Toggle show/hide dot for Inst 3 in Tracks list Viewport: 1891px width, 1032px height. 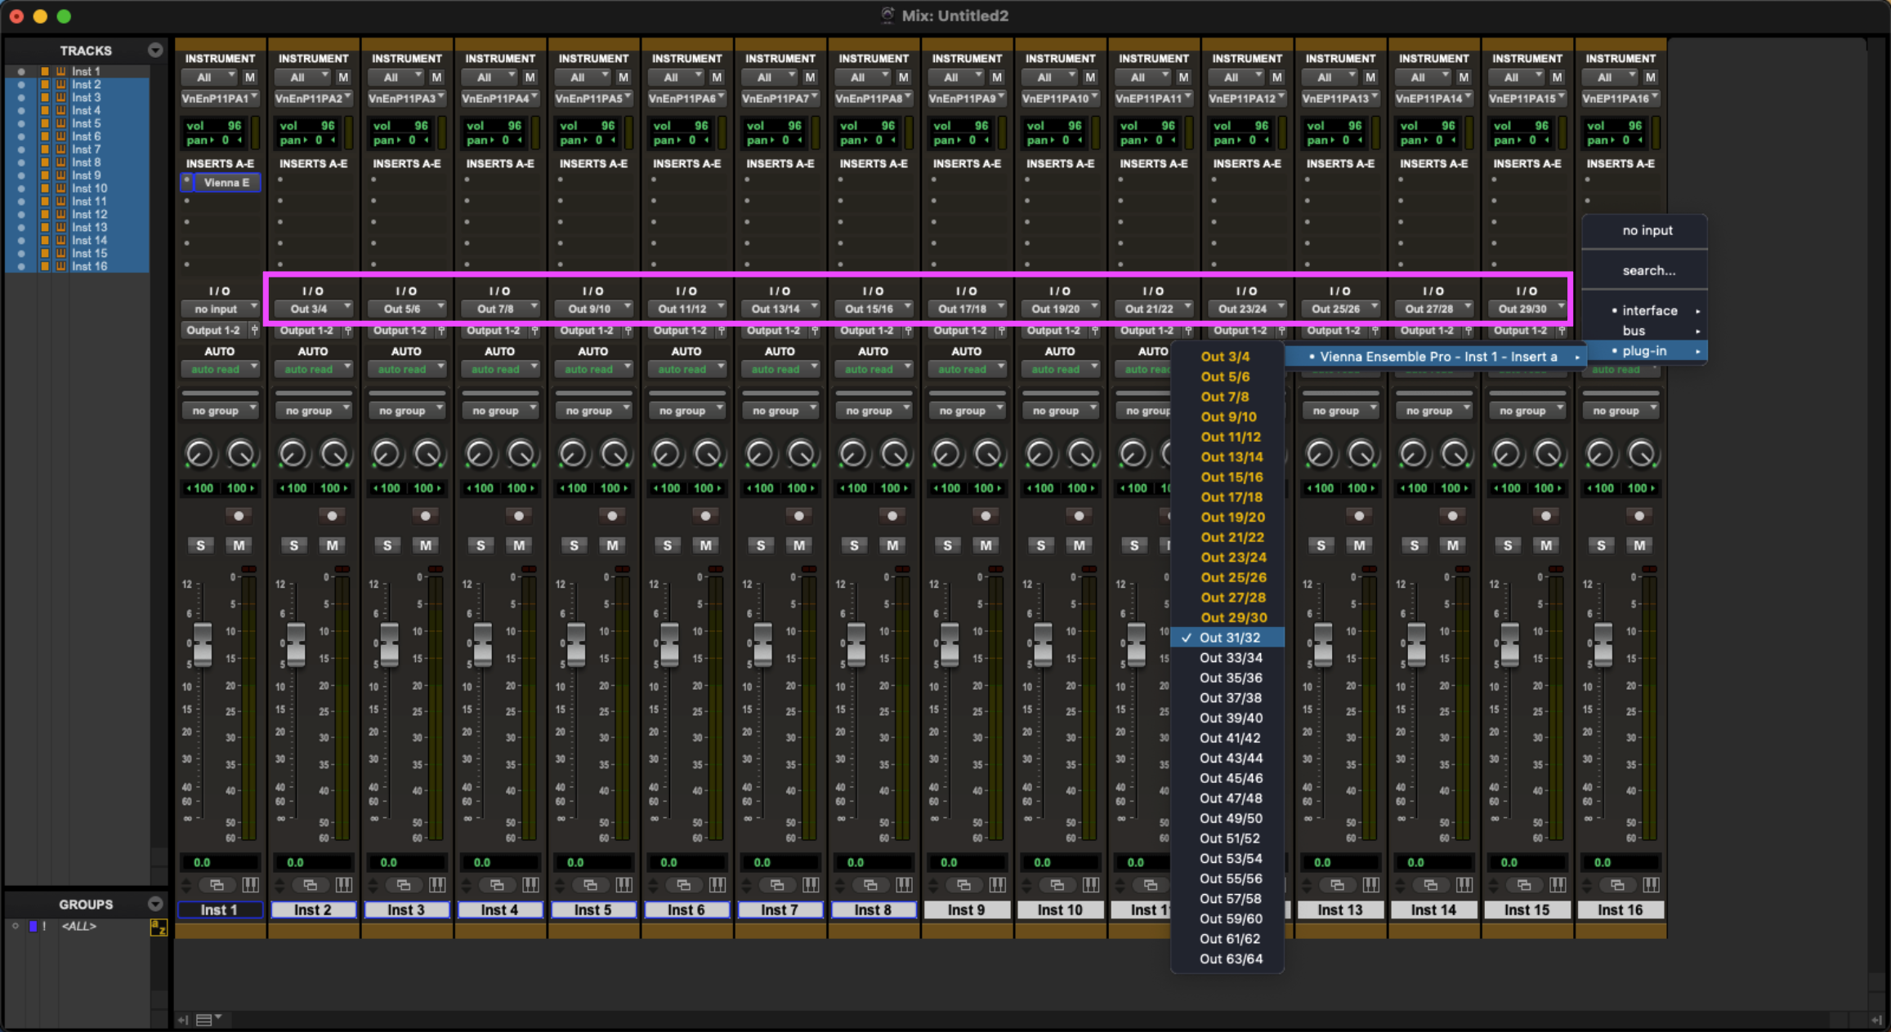(x=21, y=97)
